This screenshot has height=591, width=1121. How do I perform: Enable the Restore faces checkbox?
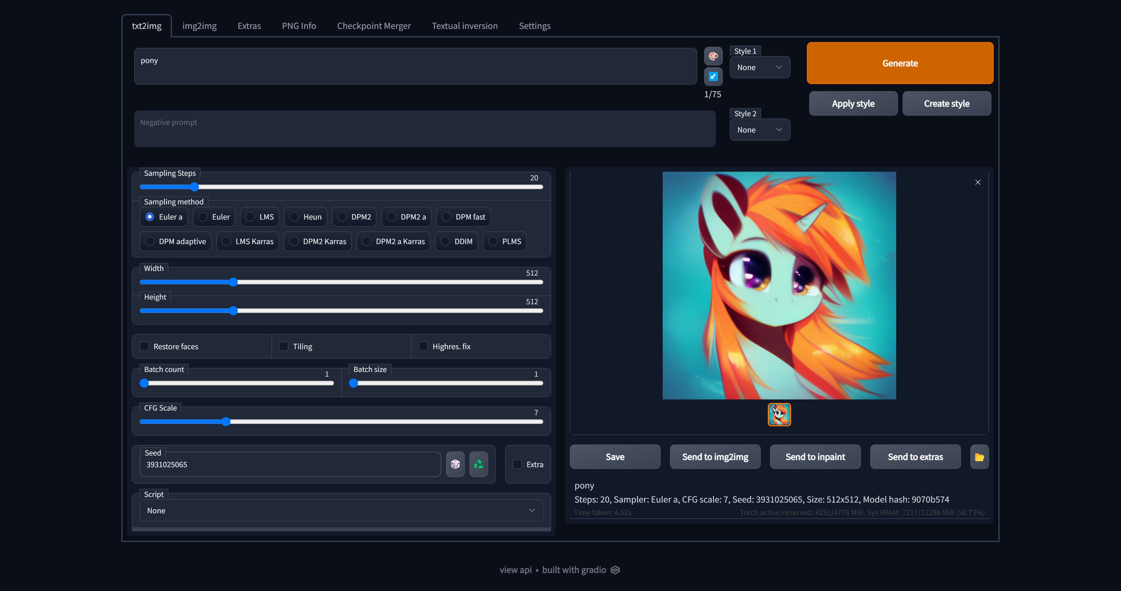(145, 346)
